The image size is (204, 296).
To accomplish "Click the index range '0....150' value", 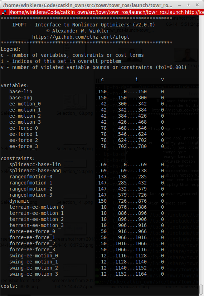I will click(x=135, y=92).
